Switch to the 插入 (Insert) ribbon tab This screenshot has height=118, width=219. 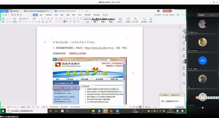point(41,15)
